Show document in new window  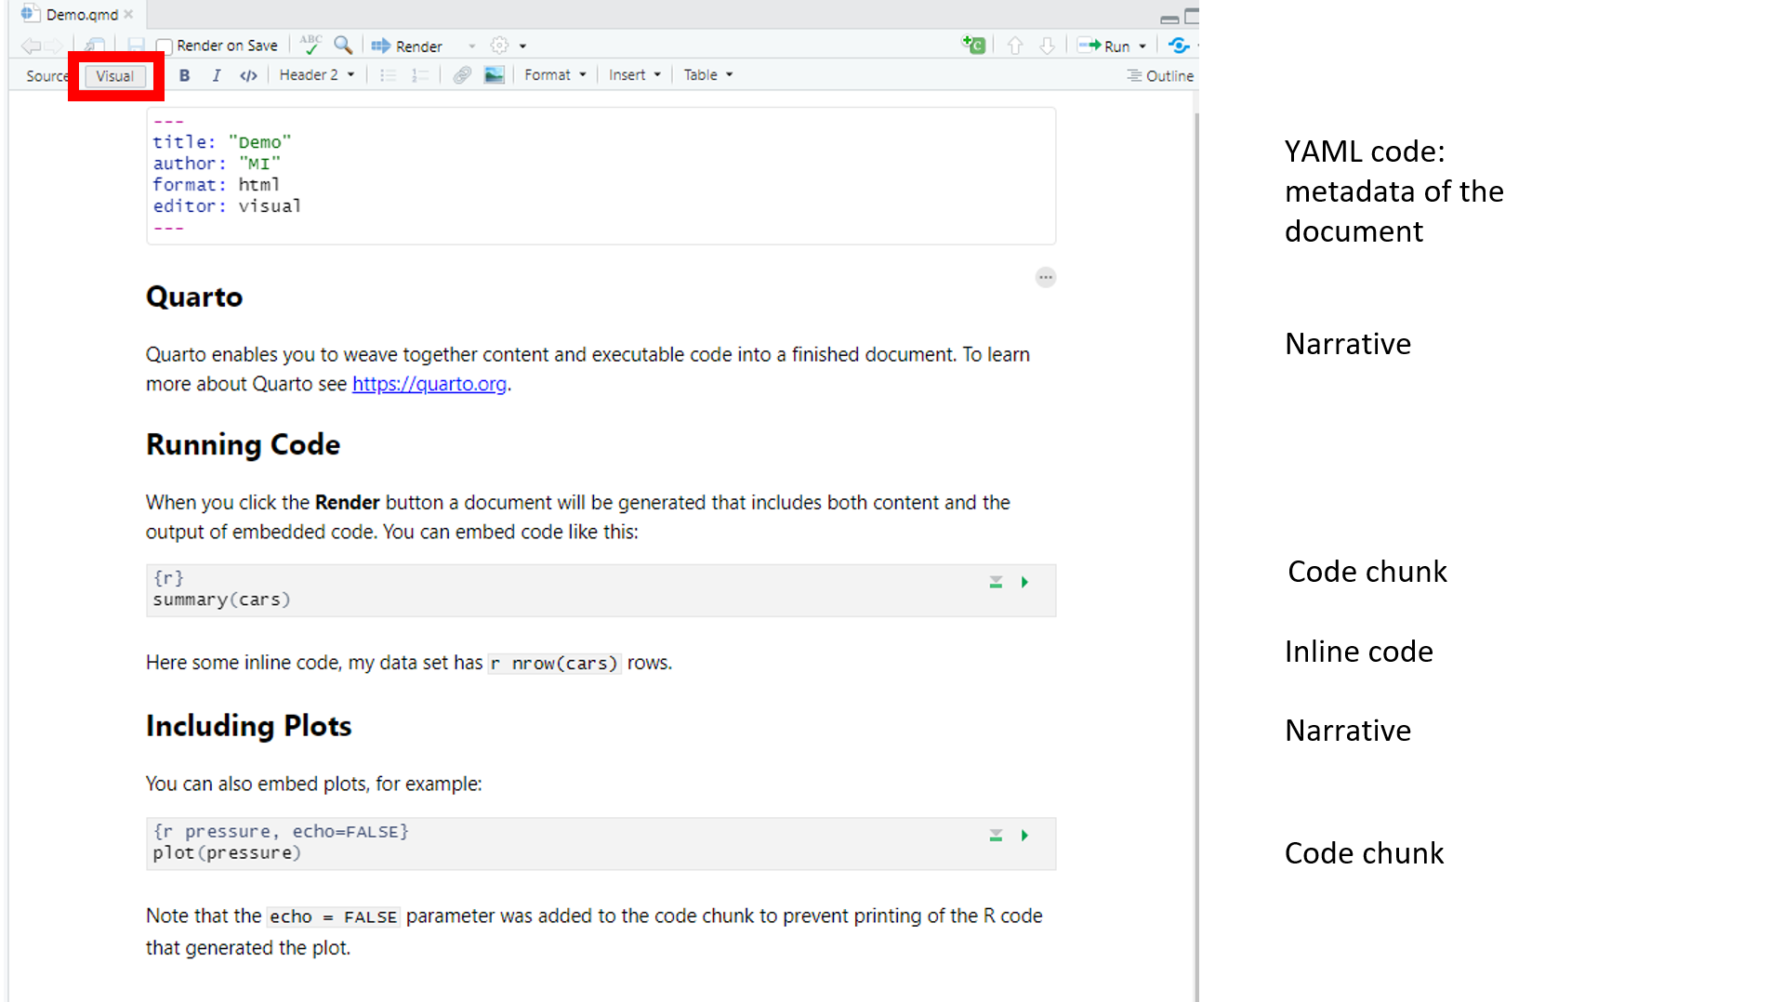94,46
